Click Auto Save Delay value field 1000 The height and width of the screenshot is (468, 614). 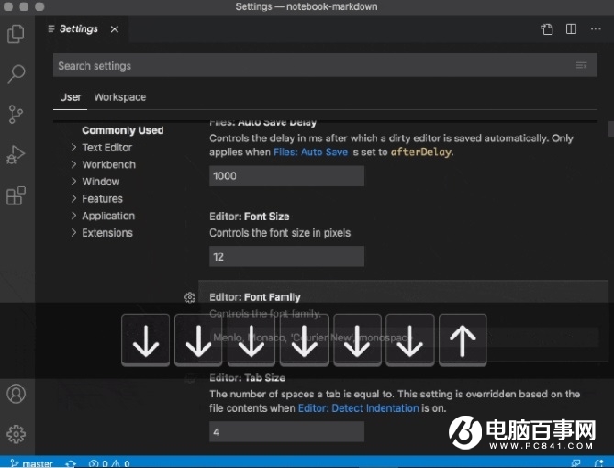(286, 176)
